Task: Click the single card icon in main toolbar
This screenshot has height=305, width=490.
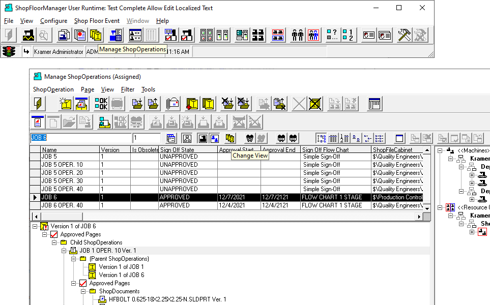Action: pos(369,35)
